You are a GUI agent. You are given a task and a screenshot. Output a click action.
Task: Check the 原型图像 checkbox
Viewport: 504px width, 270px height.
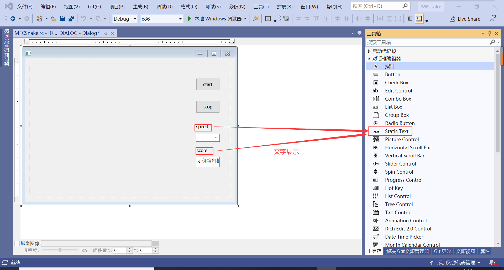(17, 243)
